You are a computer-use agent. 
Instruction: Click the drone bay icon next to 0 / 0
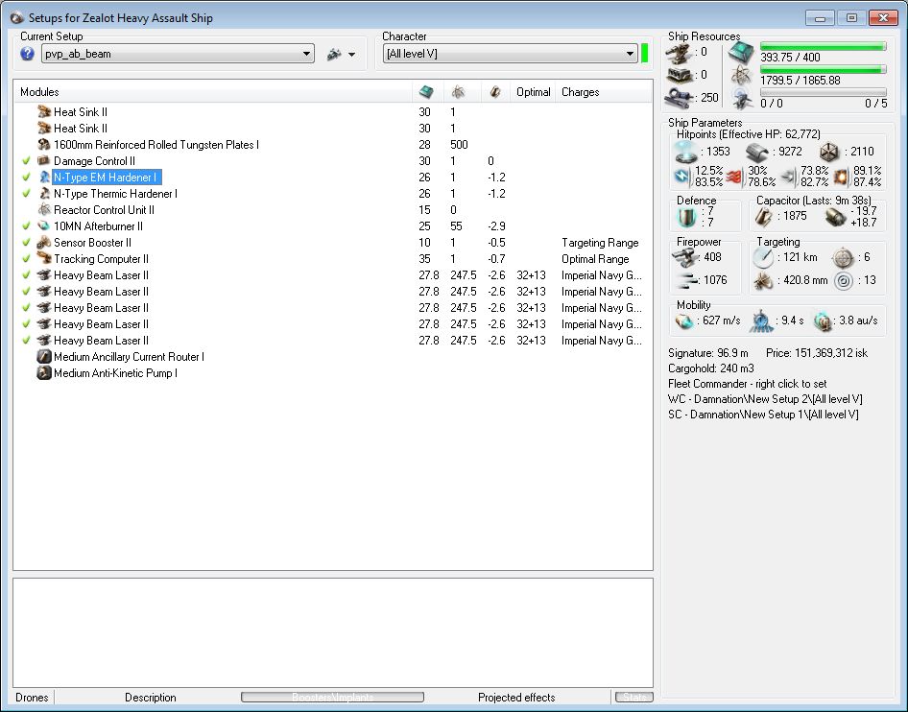[x=742, y=99]
